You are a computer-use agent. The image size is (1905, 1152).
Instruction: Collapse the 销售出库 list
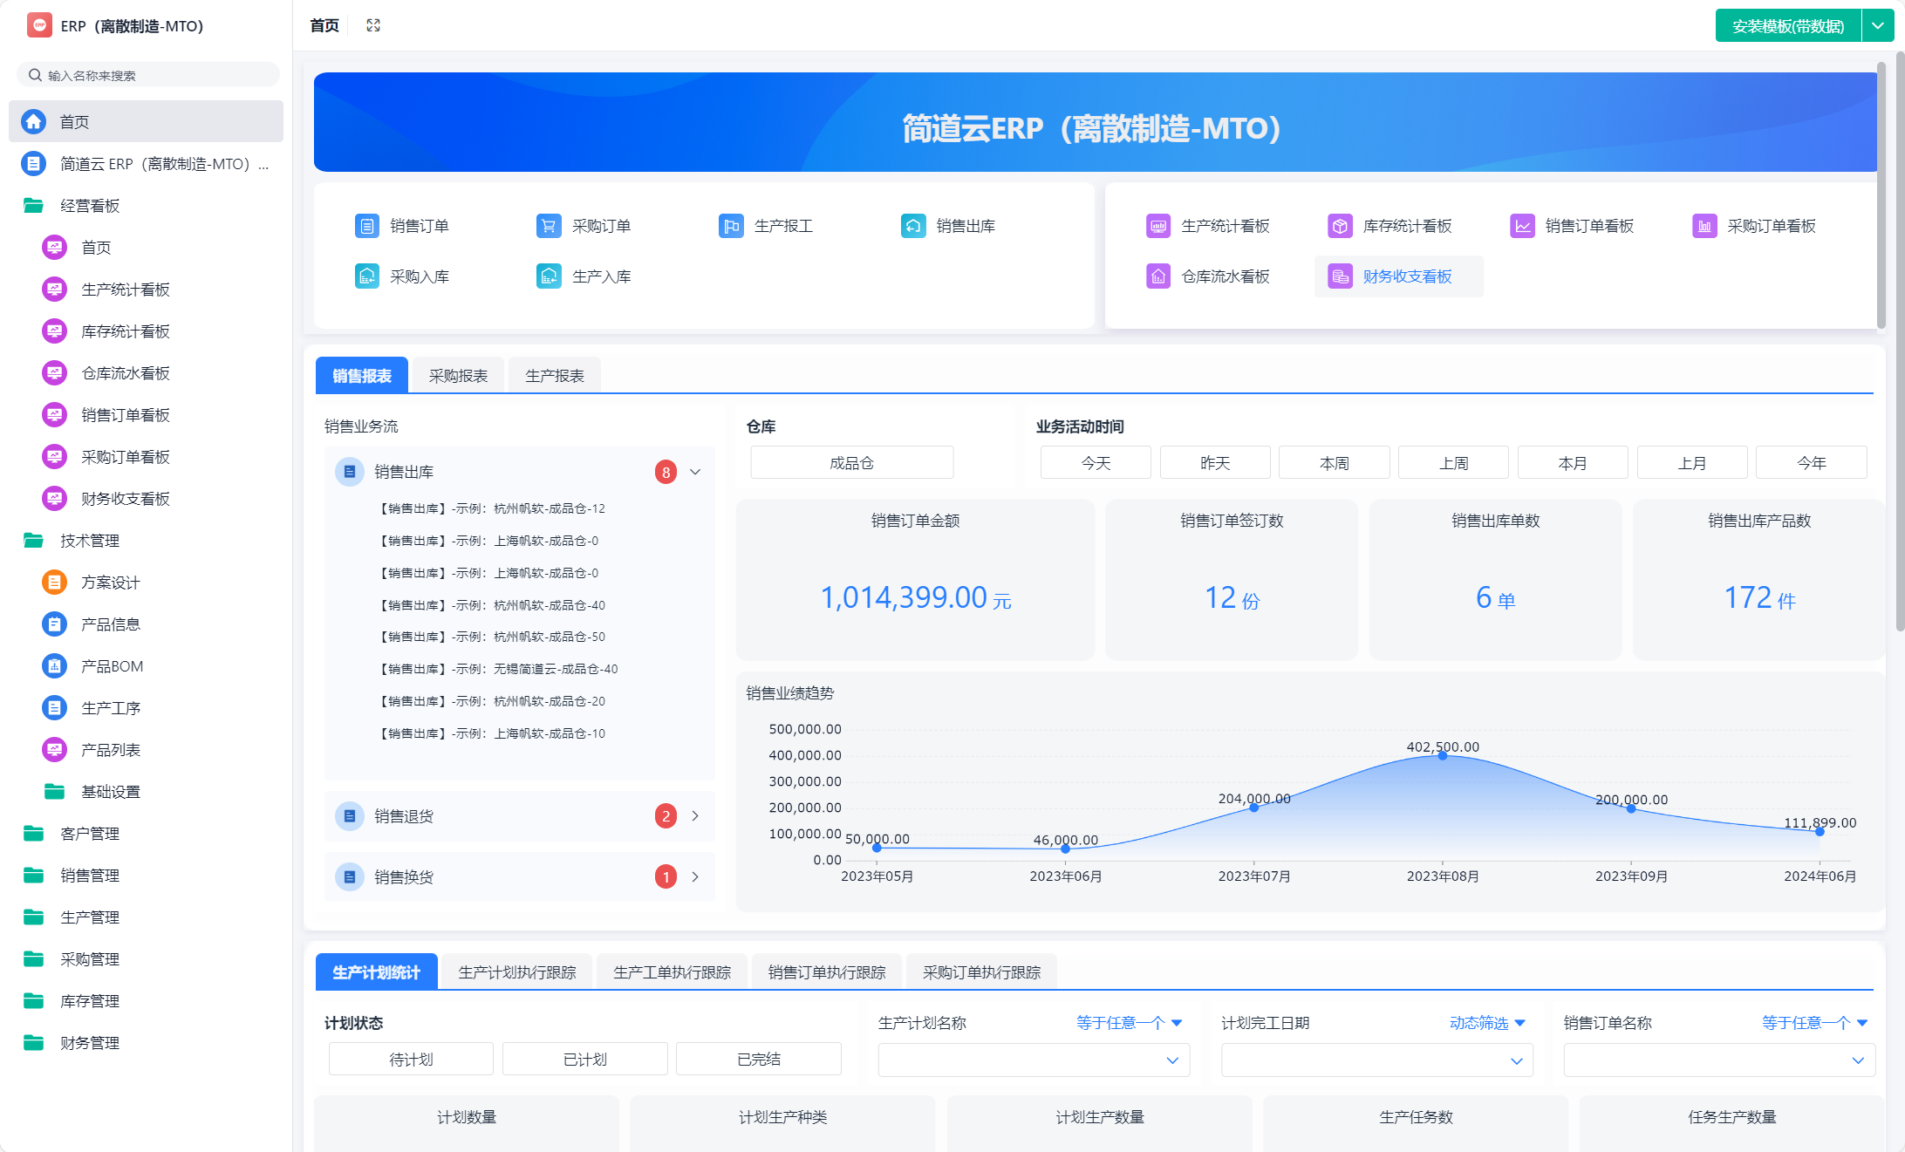click(695, 471)
